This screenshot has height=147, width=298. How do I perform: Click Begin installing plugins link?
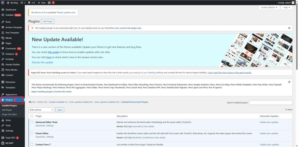tap(42, 92)
